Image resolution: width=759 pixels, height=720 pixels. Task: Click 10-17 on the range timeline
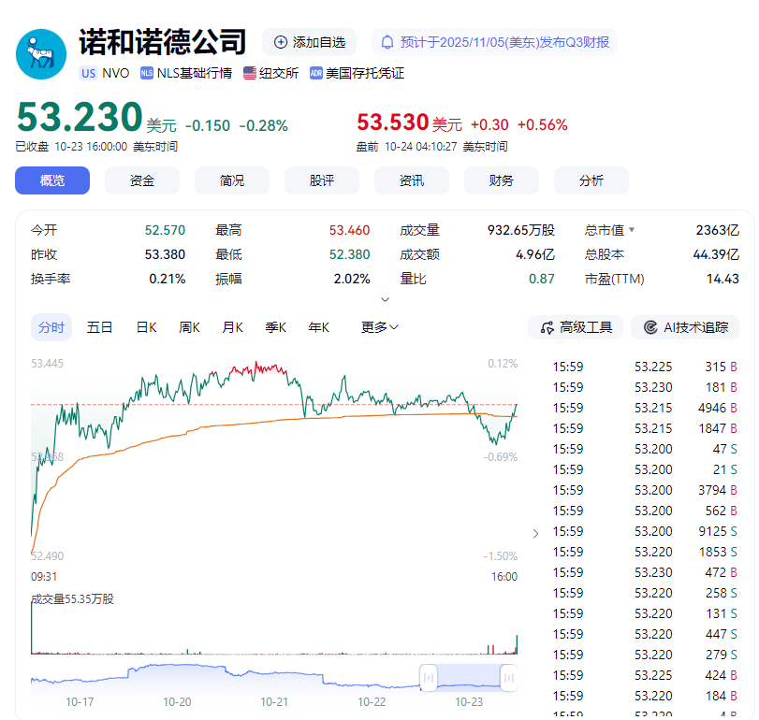tap(80, 701)
